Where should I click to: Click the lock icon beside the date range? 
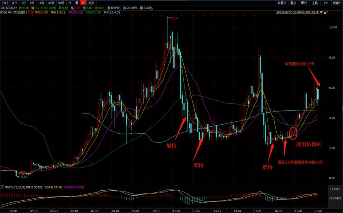pos(326,13)
